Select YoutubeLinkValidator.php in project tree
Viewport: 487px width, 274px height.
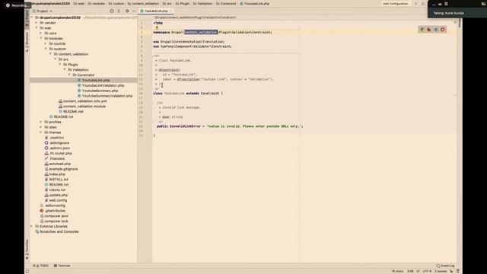click(x=103, y=85)
